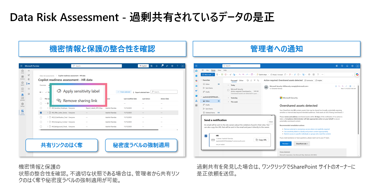Open the New mail dropdown arrow
This screenshot has width=379, height=193.
click(x=213, y=75)
